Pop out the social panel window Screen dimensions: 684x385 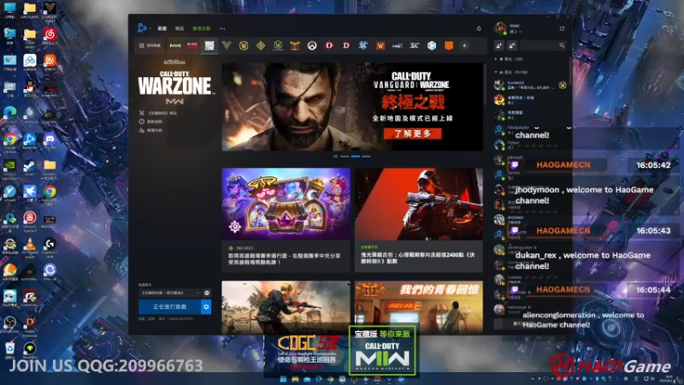[562, 28]
